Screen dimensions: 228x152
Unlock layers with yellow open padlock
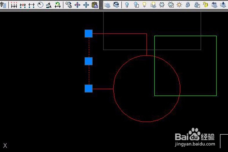click(205, 5)
